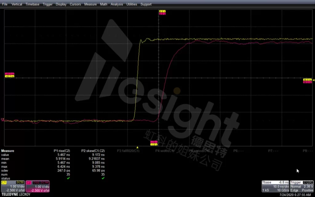315x197 pixels.
Task: Open the C1 channel descriptor box
Action: [x=13, y=187]
